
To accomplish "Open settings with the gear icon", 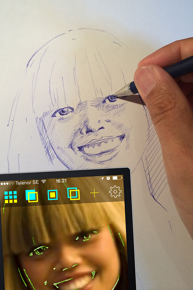I will tap(115, 192).
